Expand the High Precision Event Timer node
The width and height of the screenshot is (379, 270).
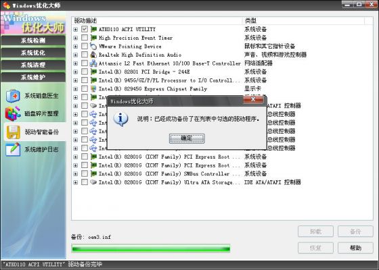[76, 38]
